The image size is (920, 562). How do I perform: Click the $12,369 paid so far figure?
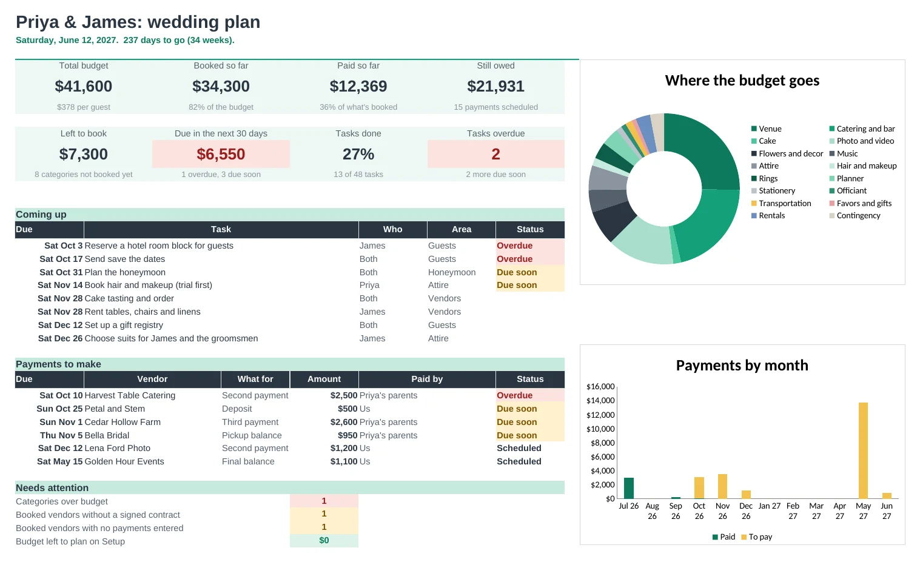coord(358,87)
